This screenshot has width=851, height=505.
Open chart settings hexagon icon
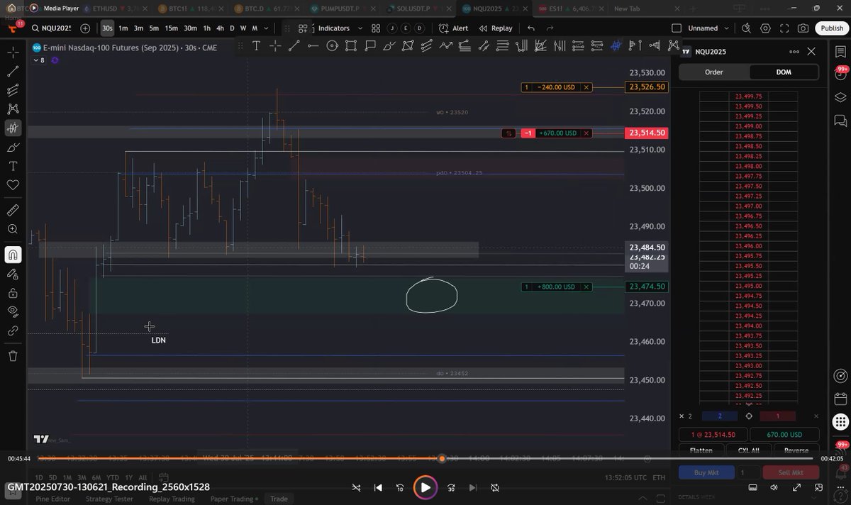pyautogui.click(x=765, y=28)
